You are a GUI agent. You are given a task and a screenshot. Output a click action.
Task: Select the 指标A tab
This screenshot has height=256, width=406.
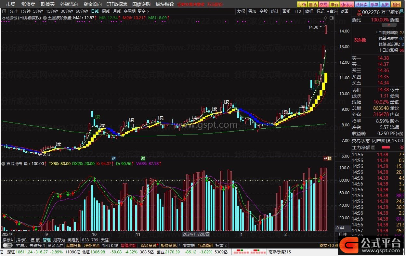(x=8, y=240)
